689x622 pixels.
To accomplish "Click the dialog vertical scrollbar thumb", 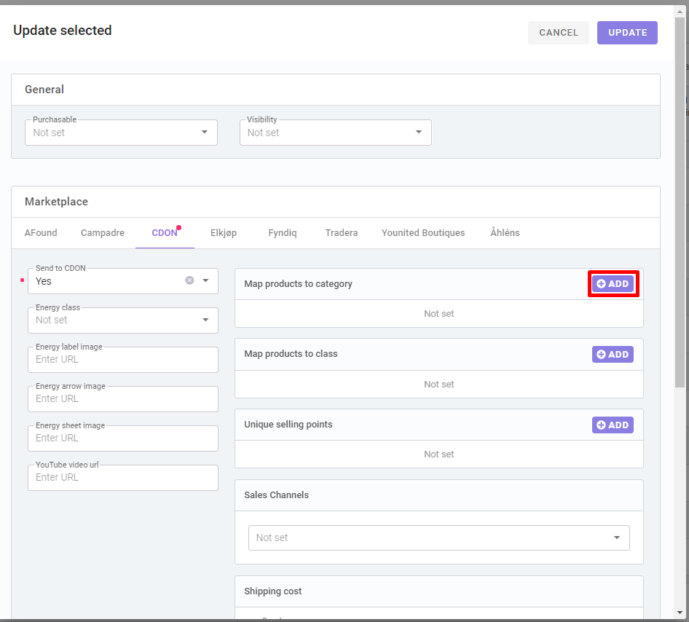I will point(680,202).
